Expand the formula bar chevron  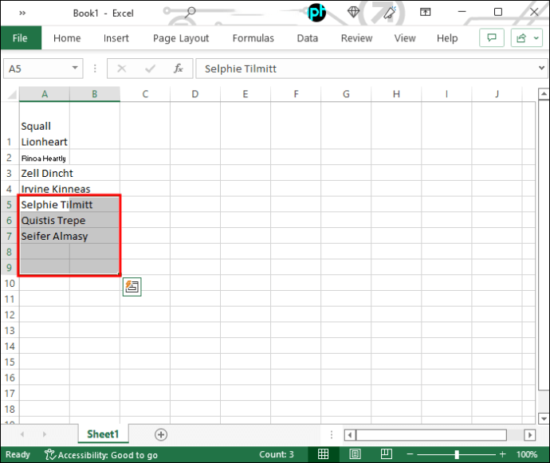tap(541, 68)
